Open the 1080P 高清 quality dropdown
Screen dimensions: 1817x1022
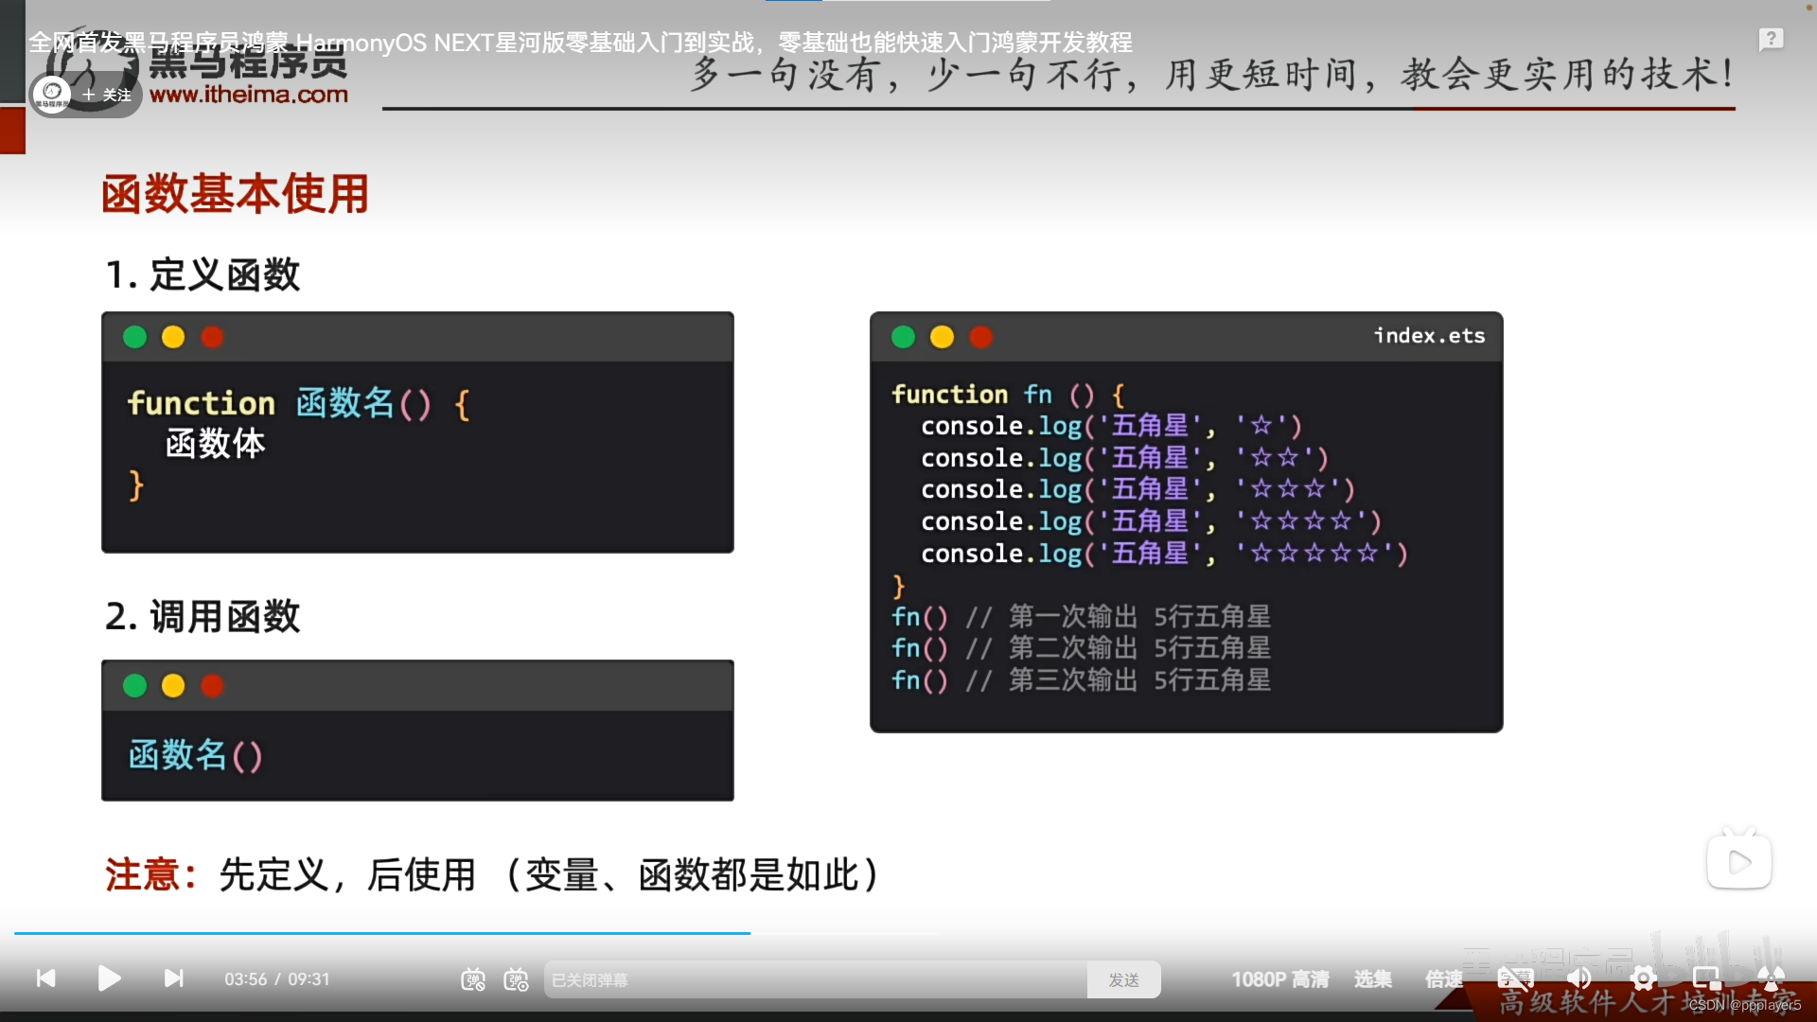click(x=1279, y=979)
